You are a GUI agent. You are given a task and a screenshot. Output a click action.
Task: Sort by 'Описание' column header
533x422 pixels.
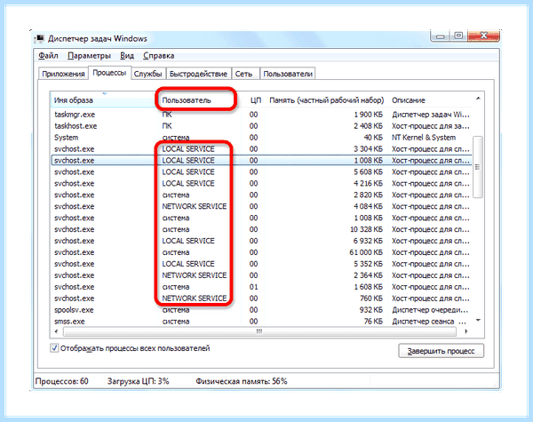click(x=430, y=100)
